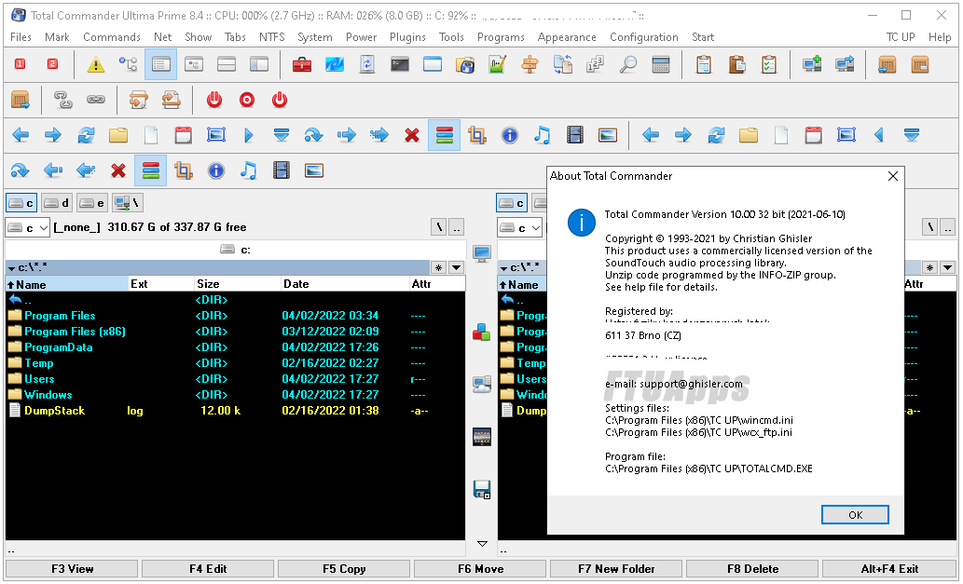Image resolution: width=963 pixels, height=584 pixels.
Task: Toggle the highlighted detailed list view button
Action: click(161, 64)
